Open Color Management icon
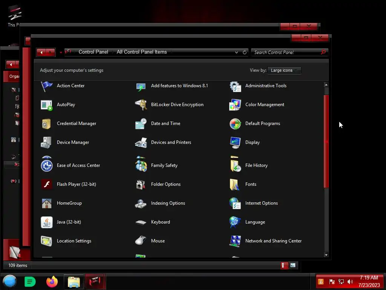The height and width of the screenshot is (290, 386). [235, 105]
